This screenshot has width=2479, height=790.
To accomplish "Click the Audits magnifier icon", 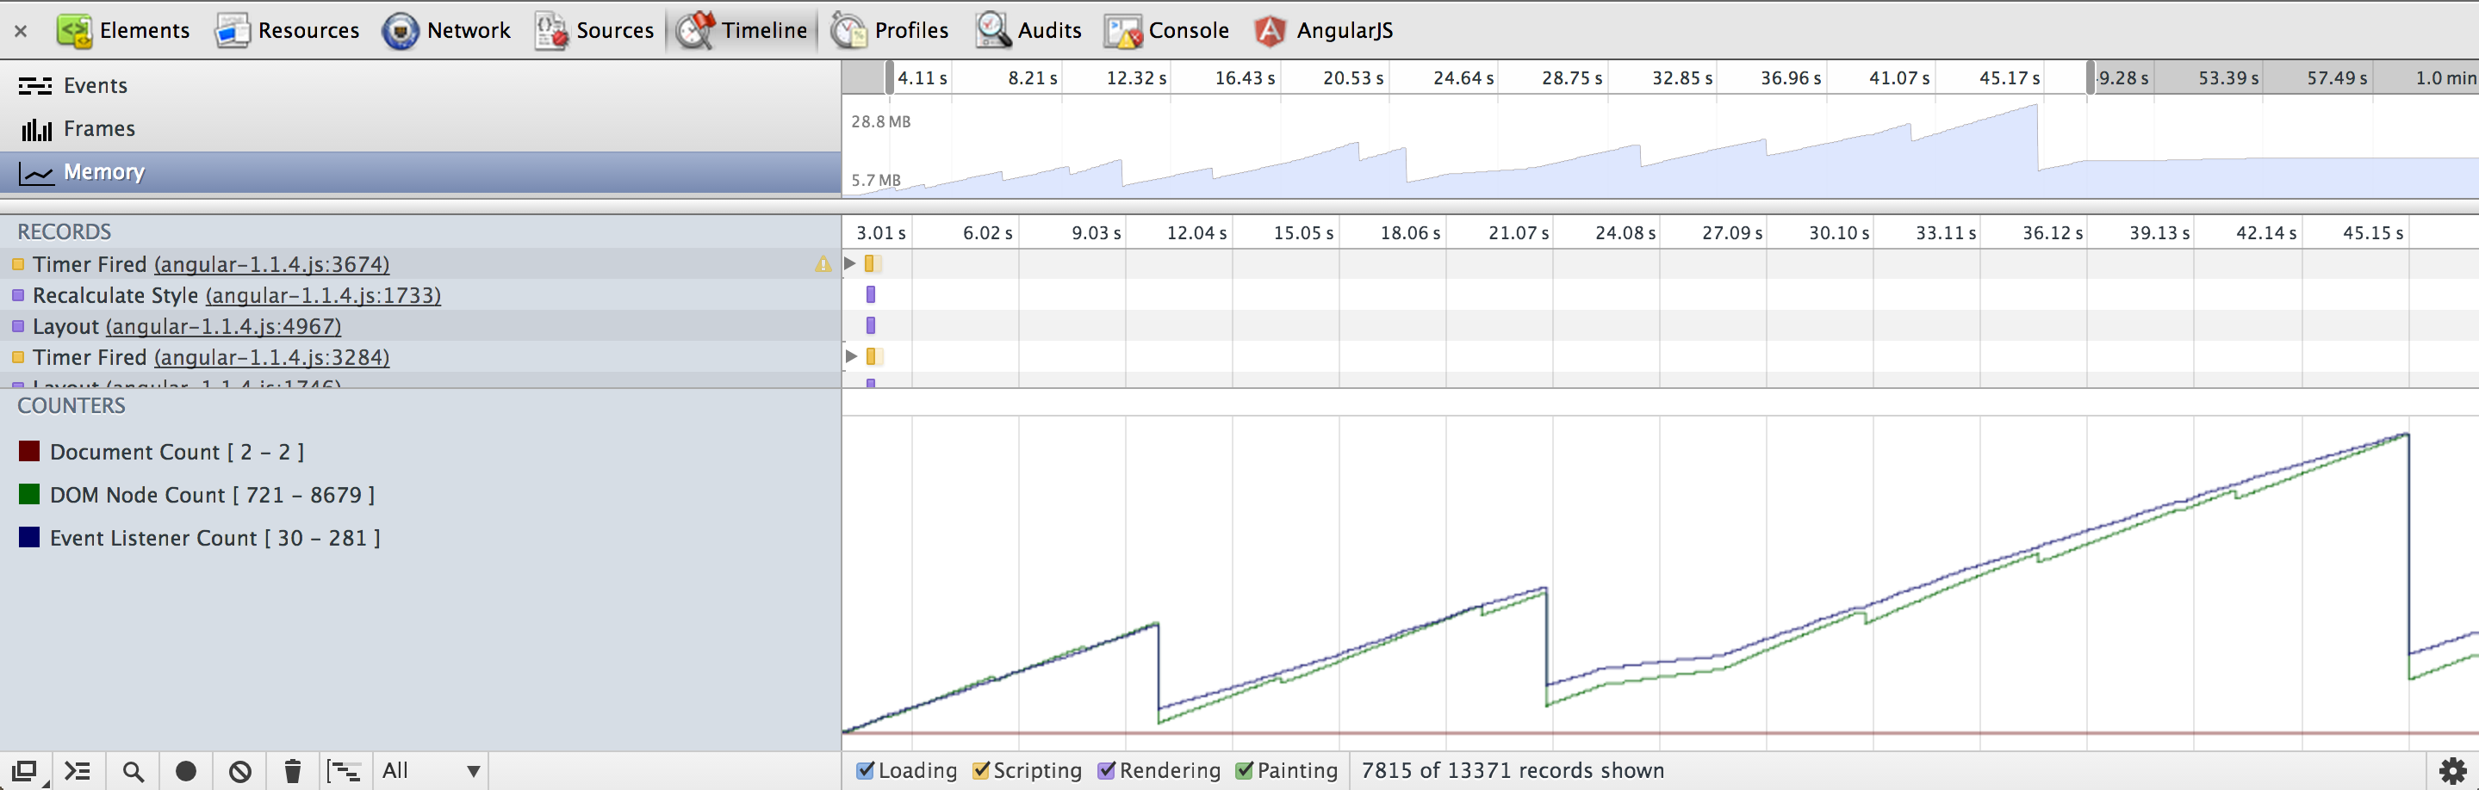I will 992,31.
